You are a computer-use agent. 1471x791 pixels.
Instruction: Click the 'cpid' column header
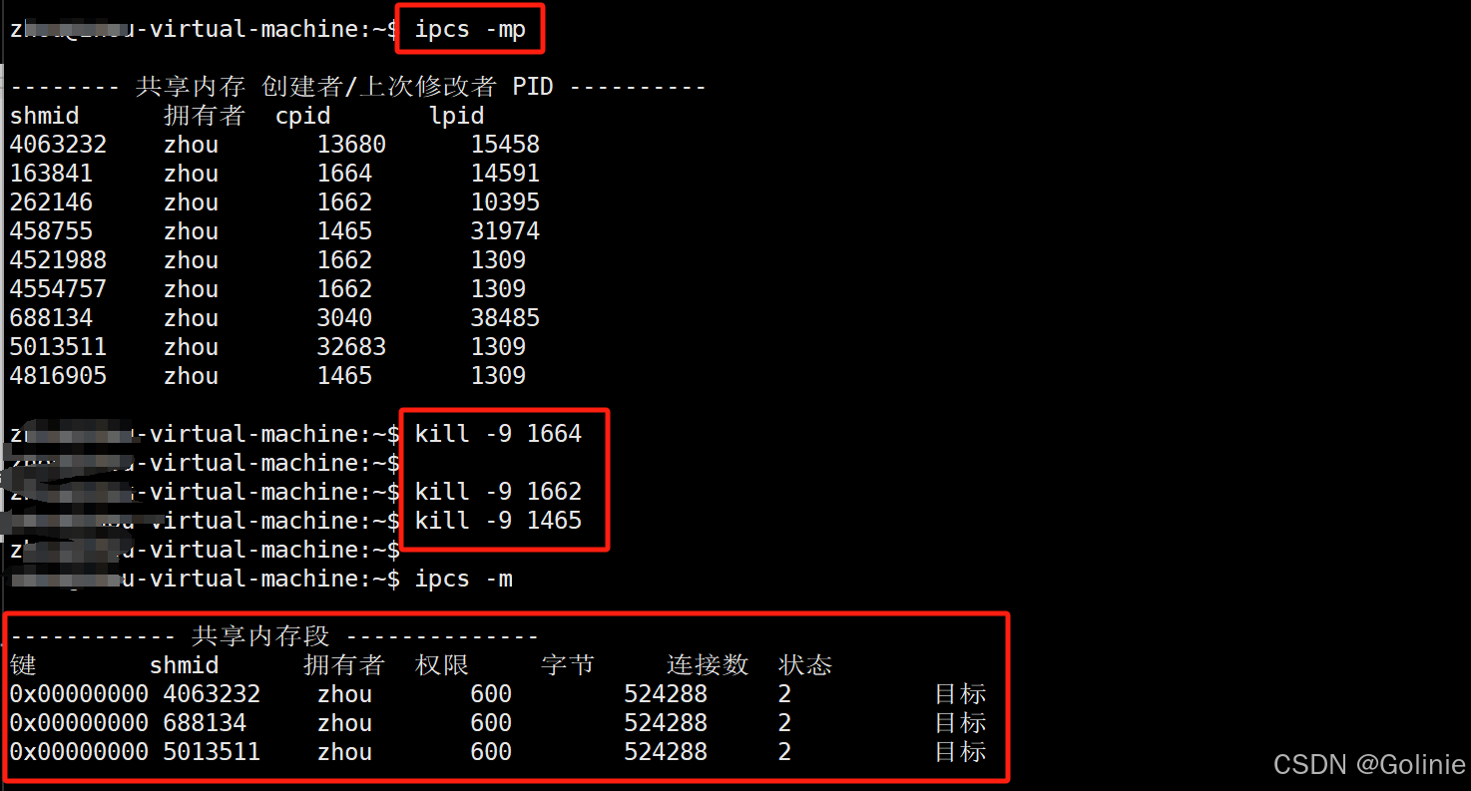[x=302, y=116]
